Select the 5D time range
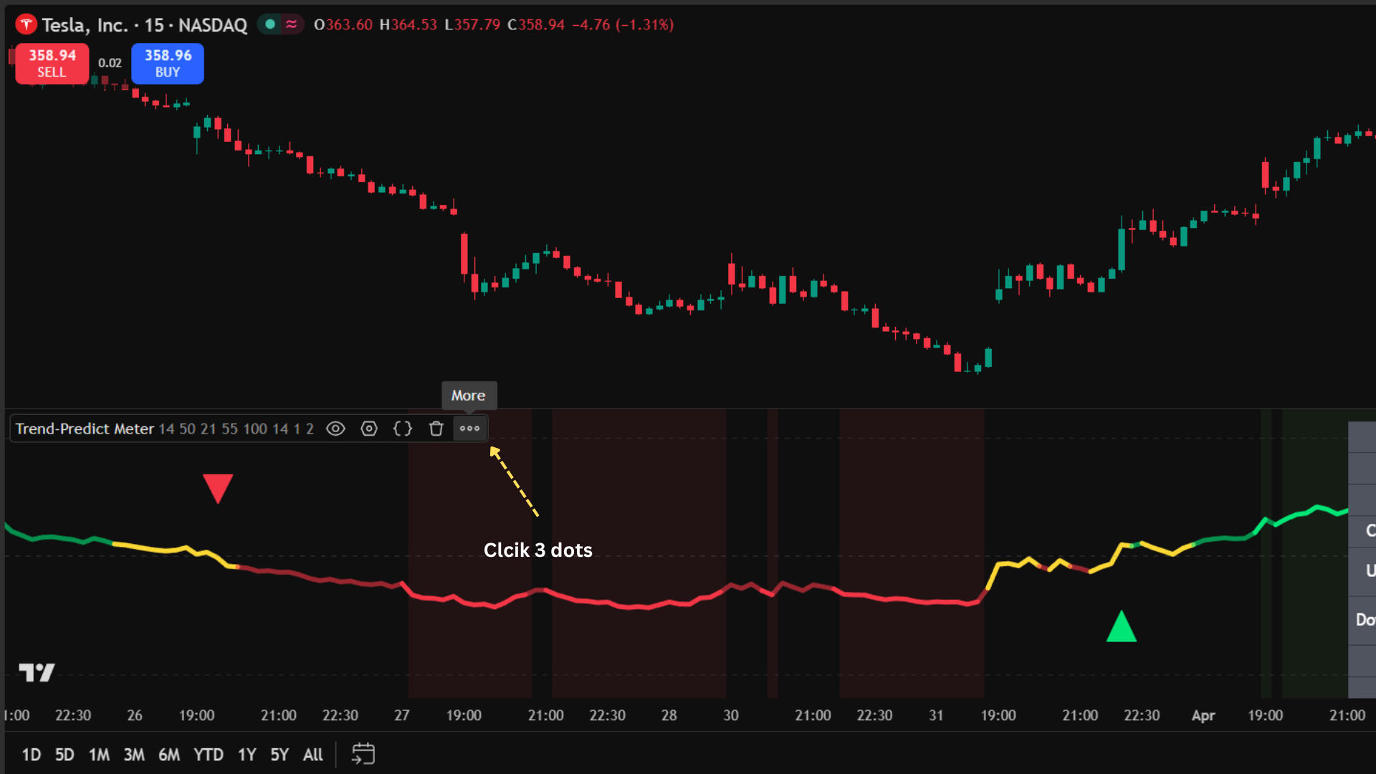The image size is (1376, 774). tap(64, 755)
